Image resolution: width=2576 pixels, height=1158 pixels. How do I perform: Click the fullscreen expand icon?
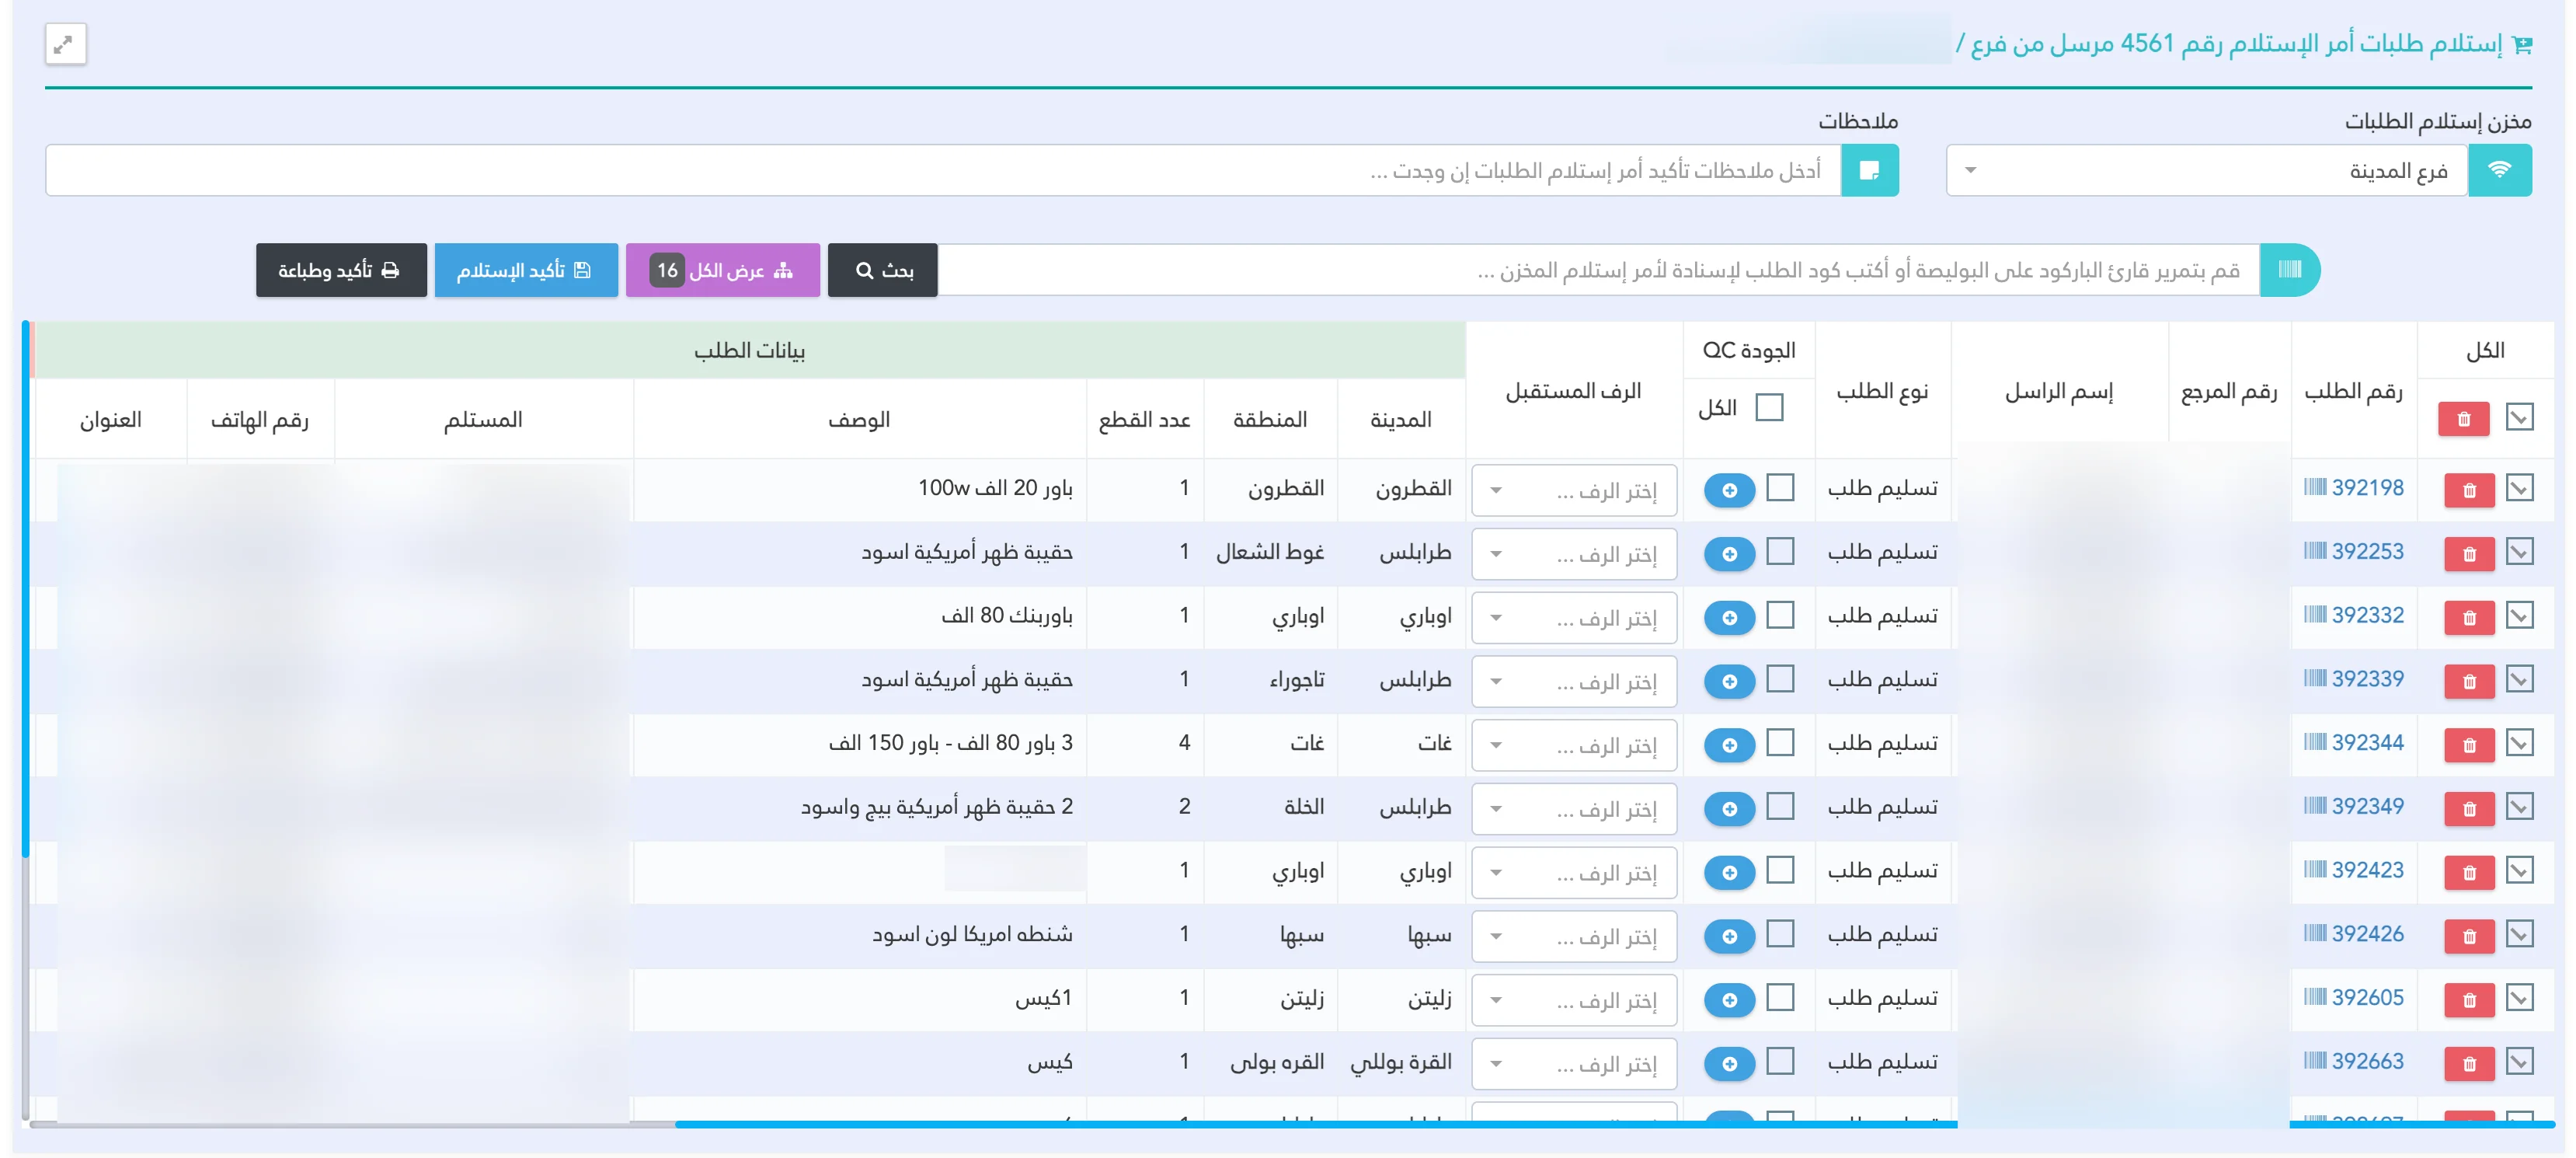65,44
